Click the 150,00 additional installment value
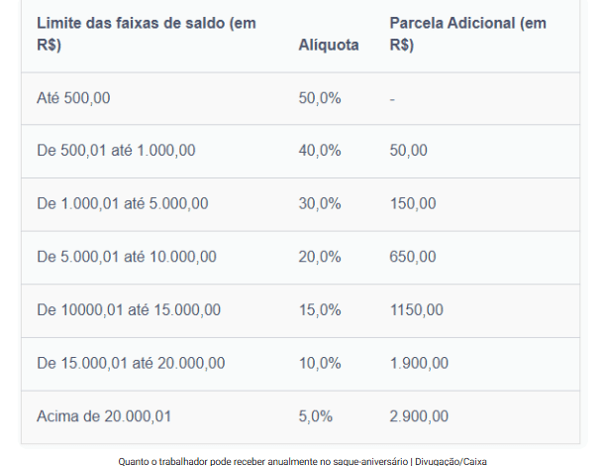The width and height of the screenshot is (605, 466). click(x=413, y=204)
